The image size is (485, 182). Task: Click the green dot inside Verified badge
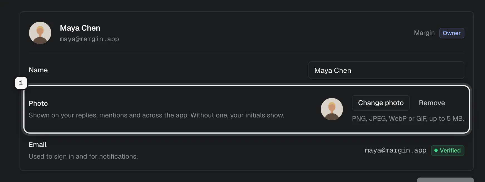[436, 150]
